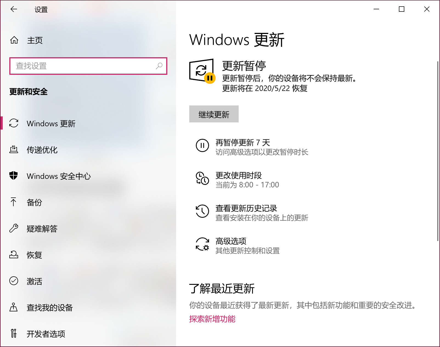Return to Settings 主页
The image size is (440, 347).
[x=35, y=40]
